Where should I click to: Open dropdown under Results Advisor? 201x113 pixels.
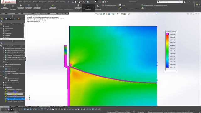pos(78,11)
